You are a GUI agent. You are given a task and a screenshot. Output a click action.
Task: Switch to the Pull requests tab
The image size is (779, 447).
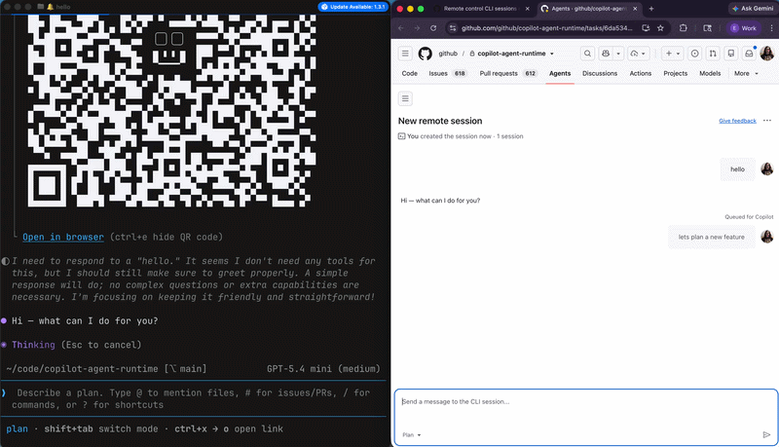[x=507, y=73]
